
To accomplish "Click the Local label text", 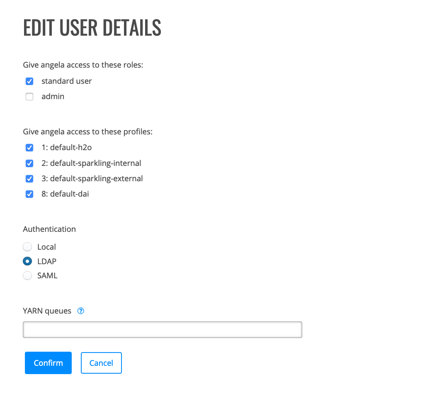I will 46,247.
